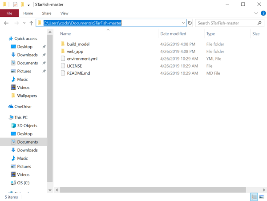Open the OS (C:) drive

tap(23, 183)
